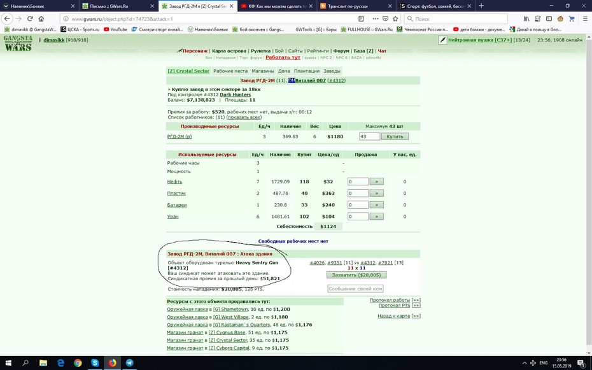Focus the buy quantity field showing 43
This screenshot has width=592, height=370.
(x=369, y=136)
